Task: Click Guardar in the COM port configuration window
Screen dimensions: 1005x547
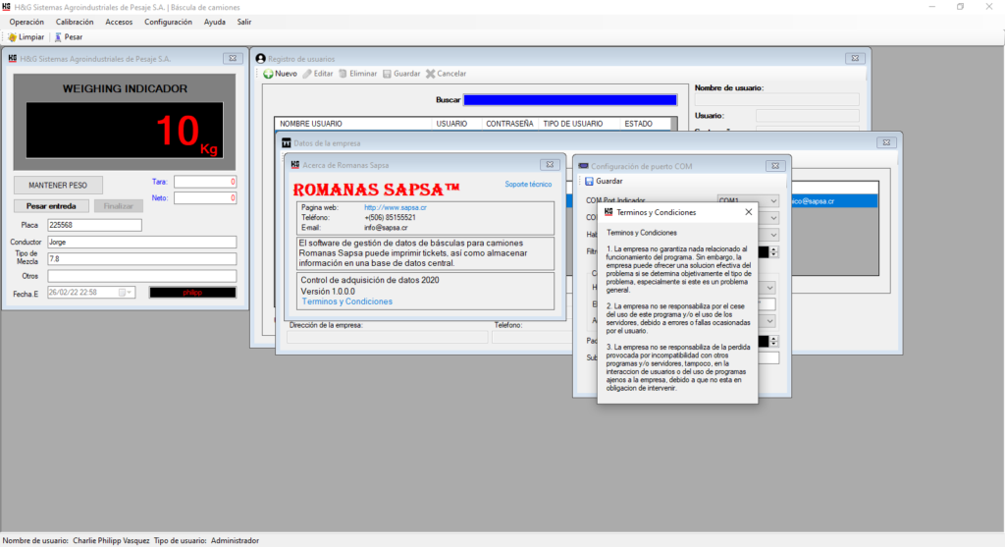Action: coord(604,182)
